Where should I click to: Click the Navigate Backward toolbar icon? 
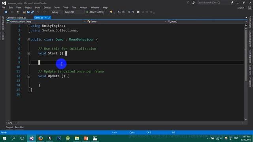tap(6, 12)
